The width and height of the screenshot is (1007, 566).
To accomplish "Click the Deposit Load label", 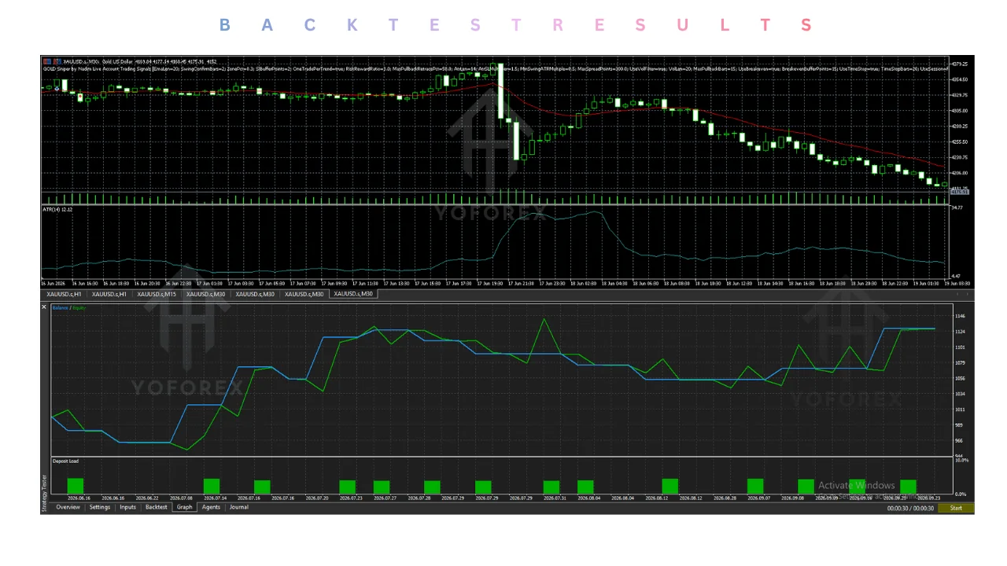I will click(x=65, y=461).
